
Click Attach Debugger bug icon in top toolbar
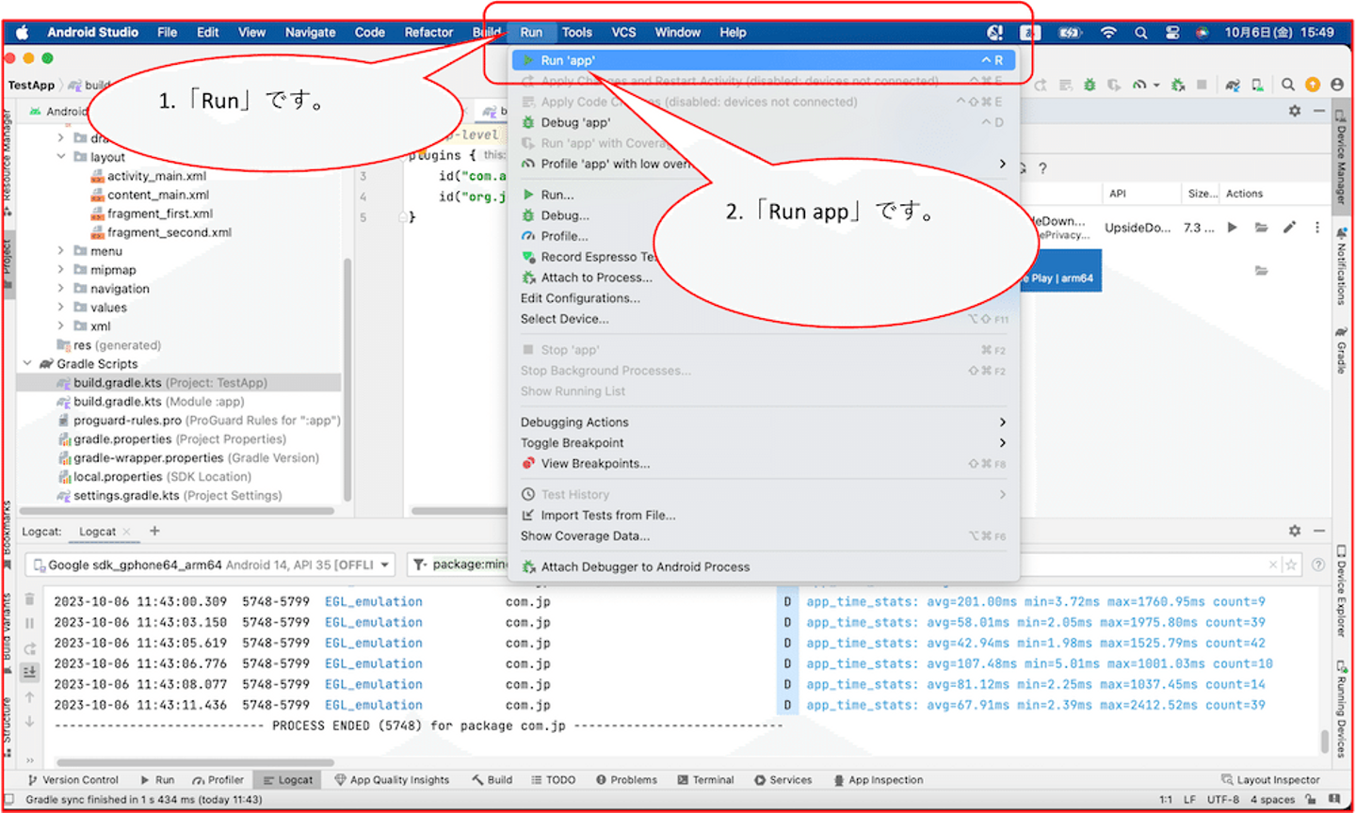(1177, 85)
